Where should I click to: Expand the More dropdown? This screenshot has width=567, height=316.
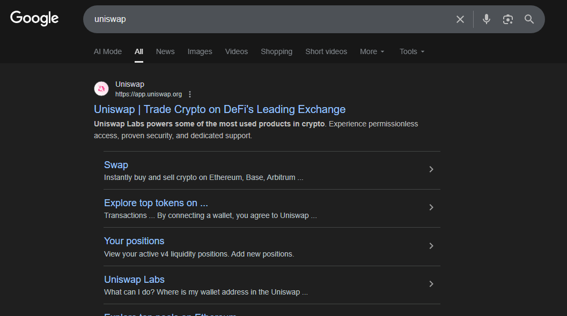pyautogui.click(x=372, y=51)
